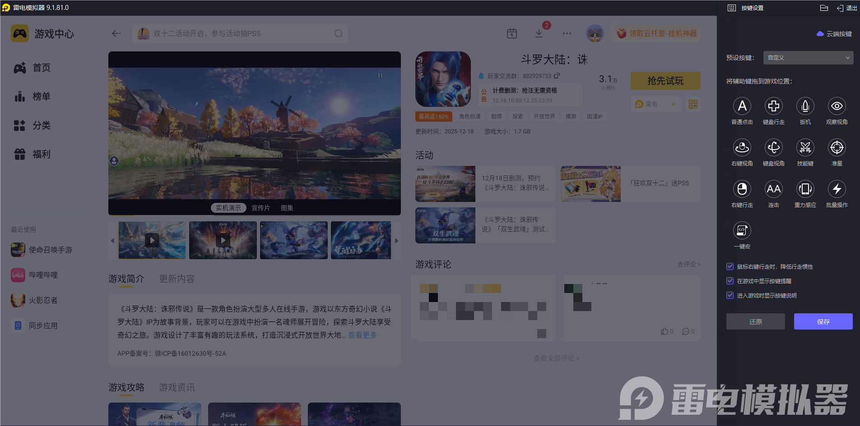Copy the player group number 882929733

pos(557,76)
